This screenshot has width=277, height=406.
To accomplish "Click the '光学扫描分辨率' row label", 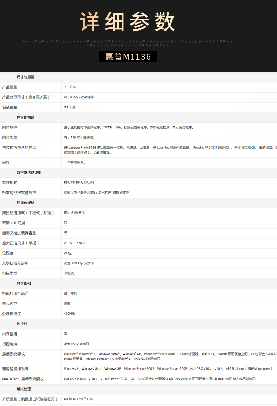I will click(15, 263).
